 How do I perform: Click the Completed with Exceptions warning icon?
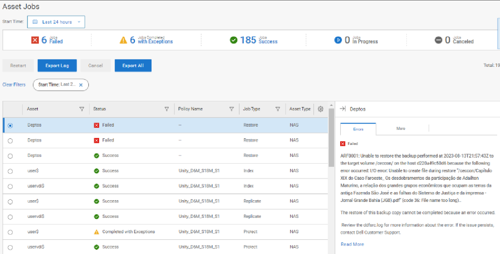[x=123, y=40]
